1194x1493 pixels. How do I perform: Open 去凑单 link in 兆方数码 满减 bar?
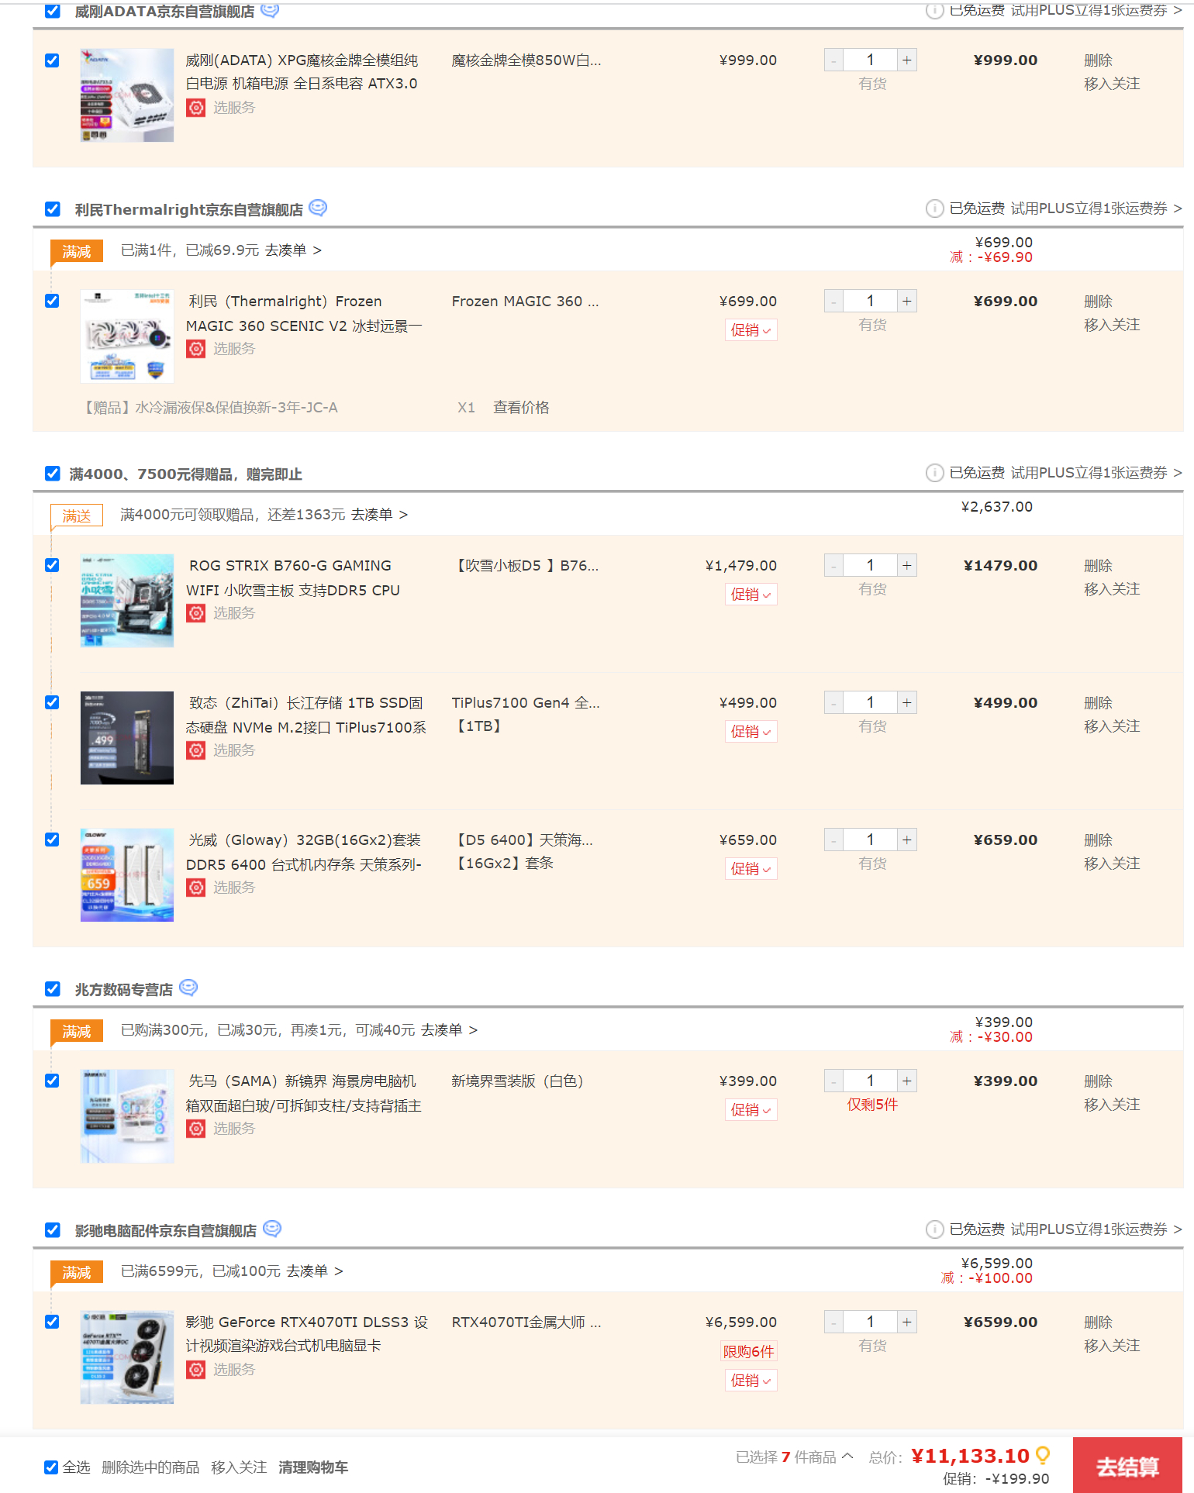tap(449, 1030)
